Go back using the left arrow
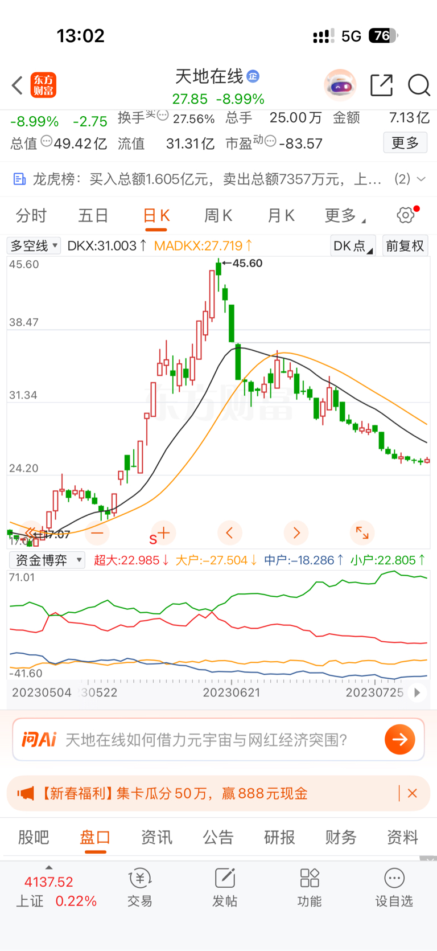The height and width of the screenshot is (951, 437). click(x=17, y=85)
